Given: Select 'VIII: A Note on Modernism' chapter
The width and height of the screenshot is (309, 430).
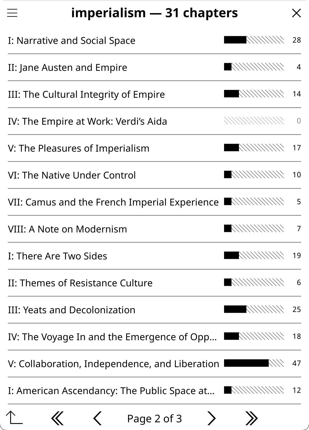Looking at the screenshot, I should 154,229.
